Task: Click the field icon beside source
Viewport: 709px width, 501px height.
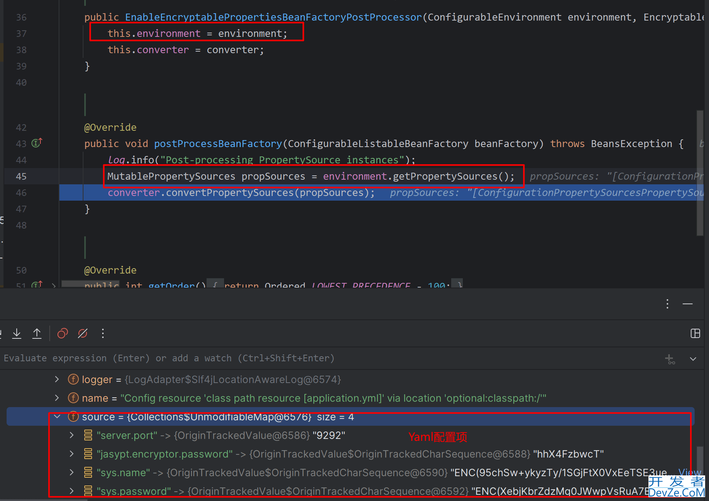Action: [73, 416]
